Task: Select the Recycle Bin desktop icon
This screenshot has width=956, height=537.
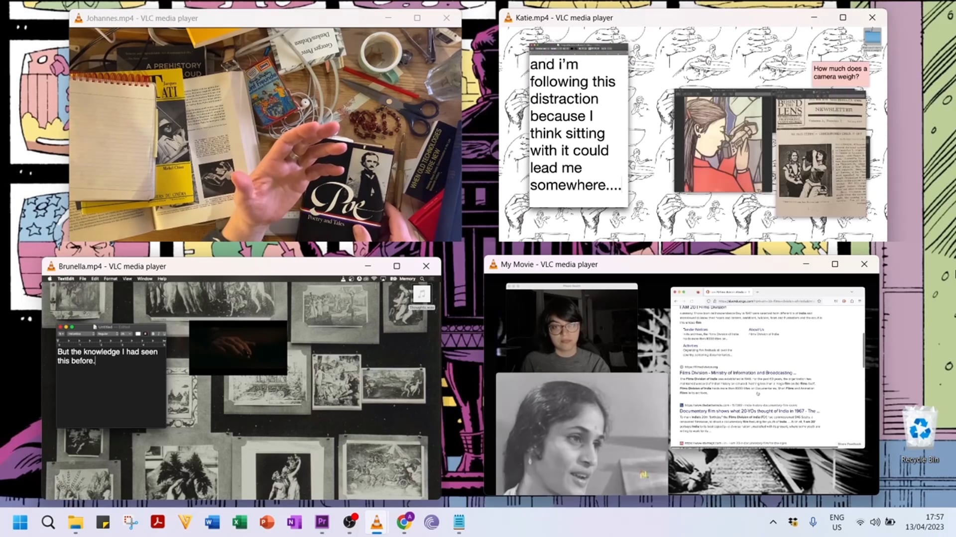Action: pyautogui.click(x=920, y=435)
